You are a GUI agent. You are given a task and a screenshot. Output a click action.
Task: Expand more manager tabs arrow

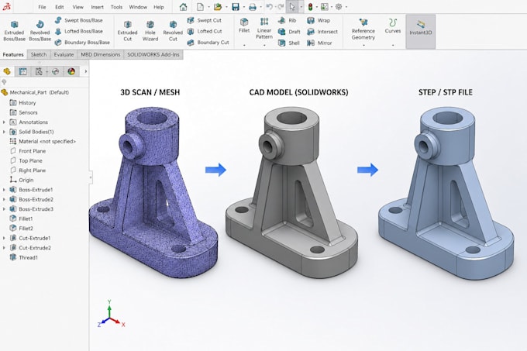click(x=86, y=71)
